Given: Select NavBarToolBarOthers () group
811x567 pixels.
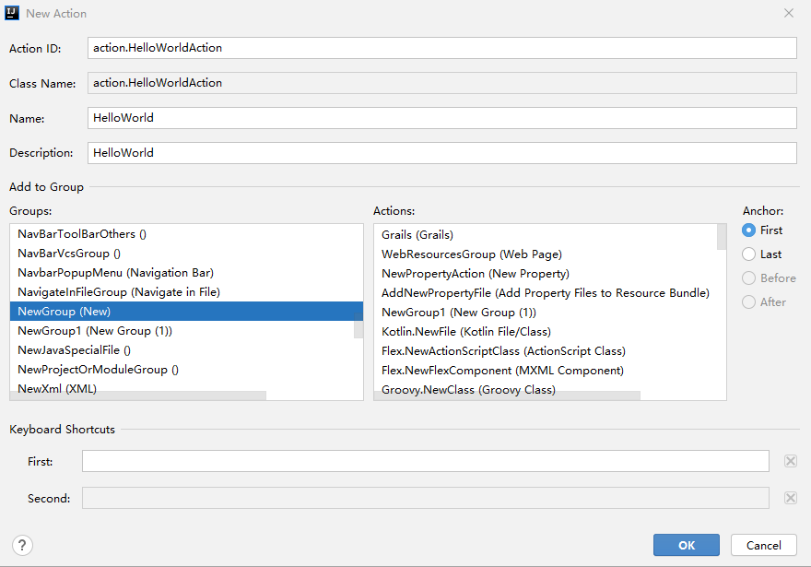Looking at the screenshot, I should point(186,234).
